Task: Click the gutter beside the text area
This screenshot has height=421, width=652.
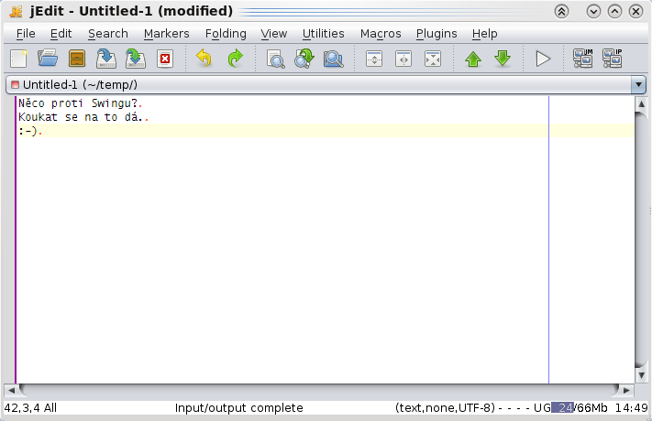Action: point(9,240)
